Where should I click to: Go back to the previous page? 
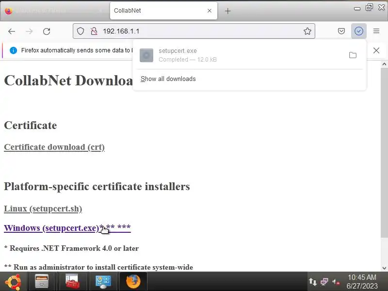click(12, 31)
